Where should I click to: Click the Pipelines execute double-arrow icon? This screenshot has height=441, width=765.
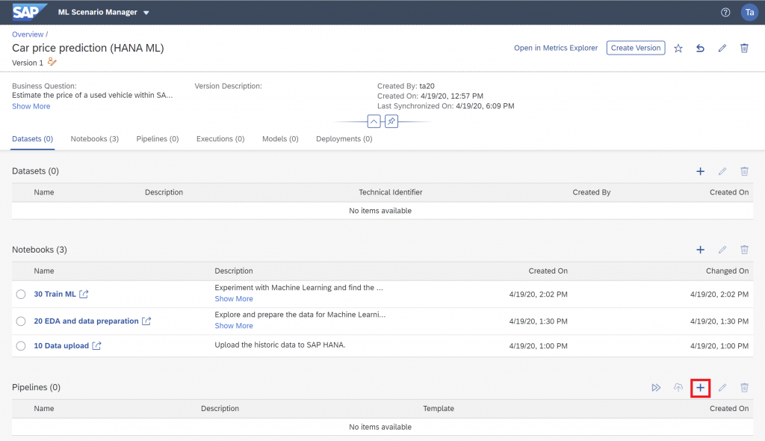656,388
